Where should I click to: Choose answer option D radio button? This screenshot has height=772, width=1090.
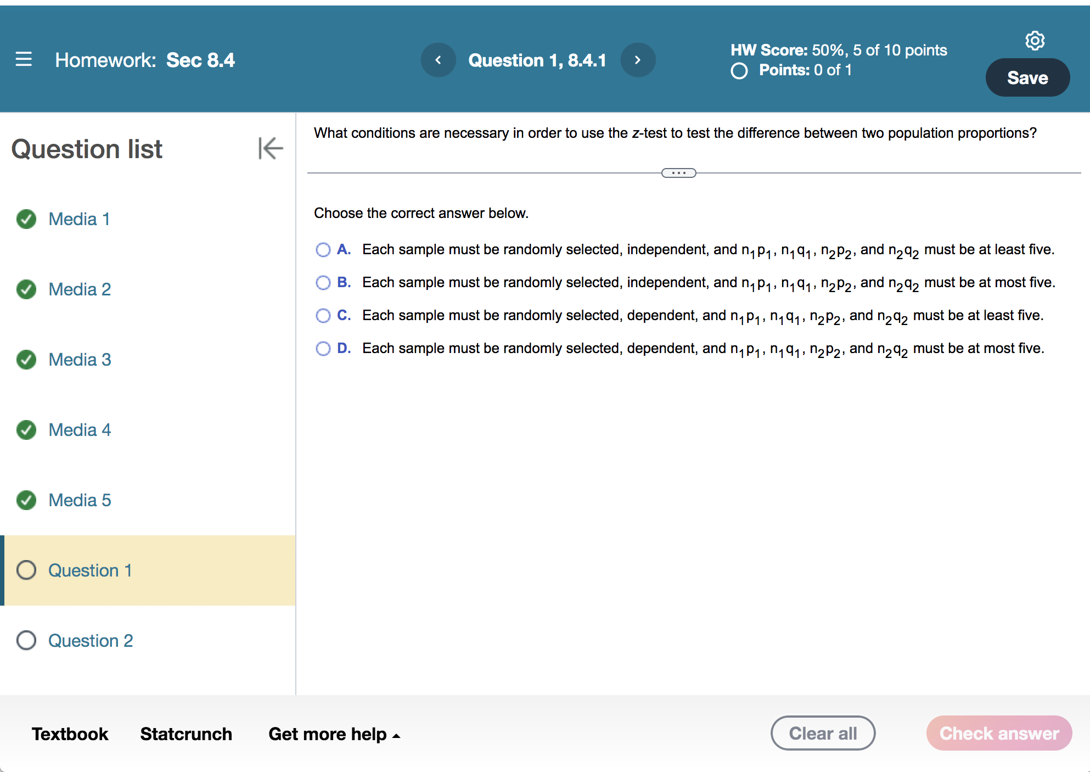click(x=323, y=349)
